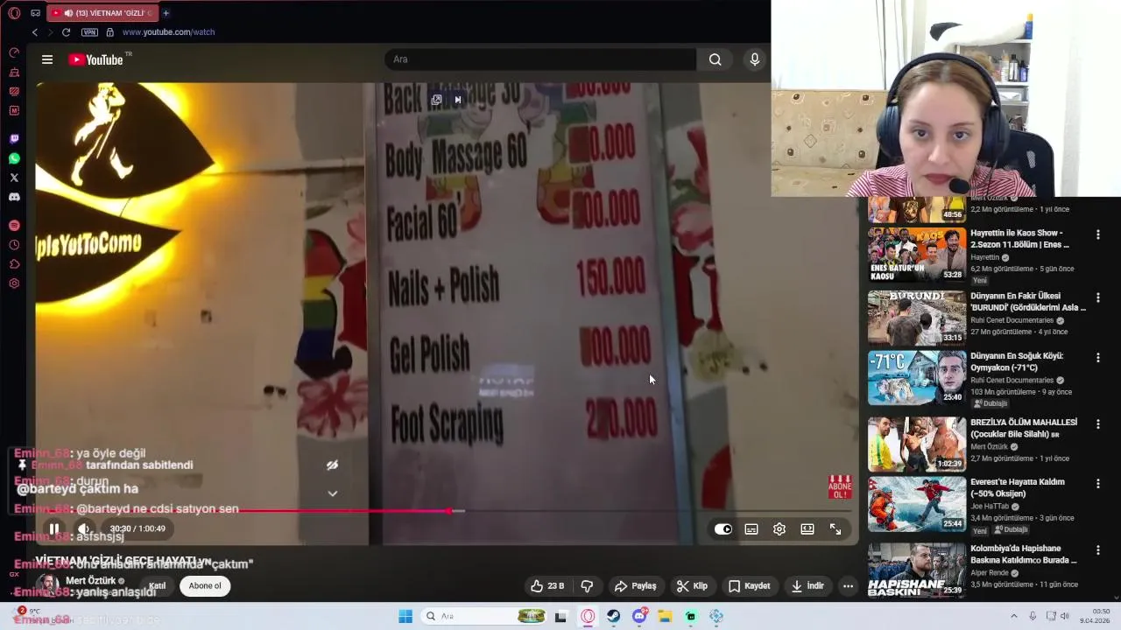This screenshot has height=630, width=1121.
Task: Pause the playing video
Action: click(53, 529)
